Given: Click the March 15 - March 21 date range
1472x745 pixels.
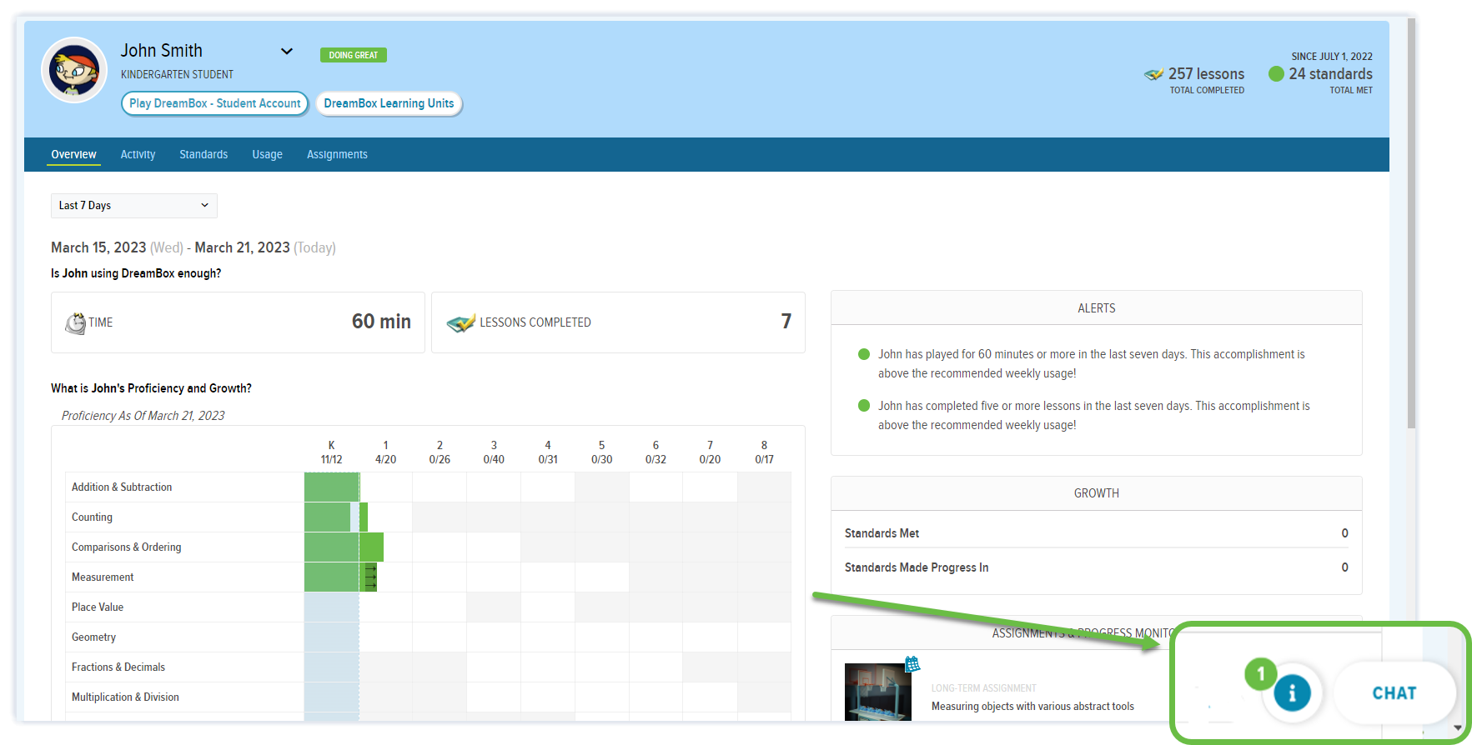Looking at the screenshot, I should click(x=193, y=247).
